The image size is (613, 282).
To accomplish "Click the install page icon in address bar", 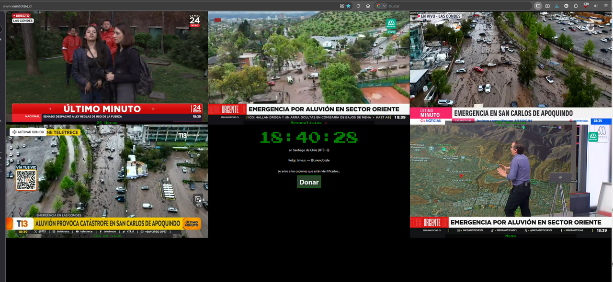I will click(342, 6).
